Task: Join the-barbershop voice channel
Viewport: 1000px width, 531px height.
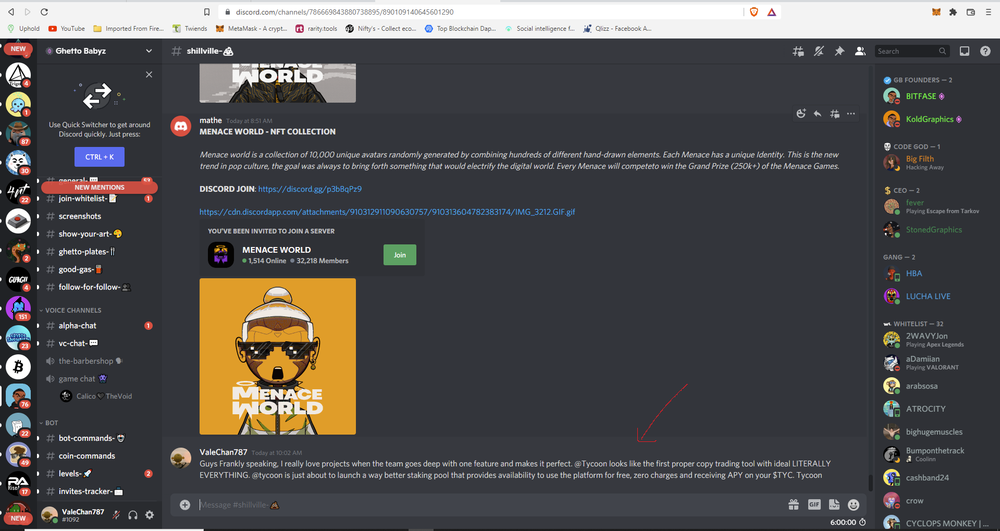Action: click(99, 361)
